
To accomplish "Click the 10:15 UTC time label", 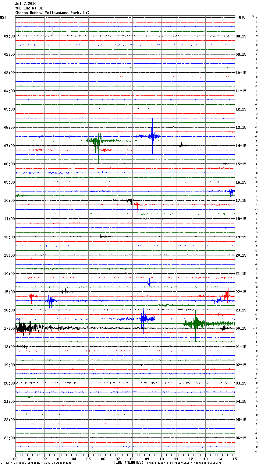I will click(241, 73).
